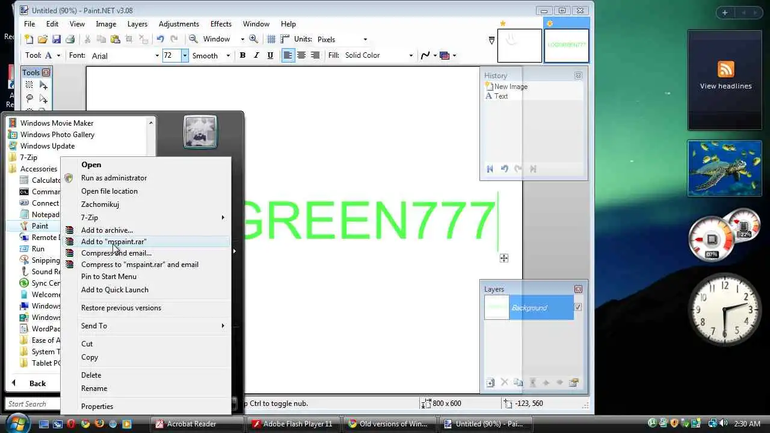Click the 7-Zip folder in Start menu

point(29,158)
